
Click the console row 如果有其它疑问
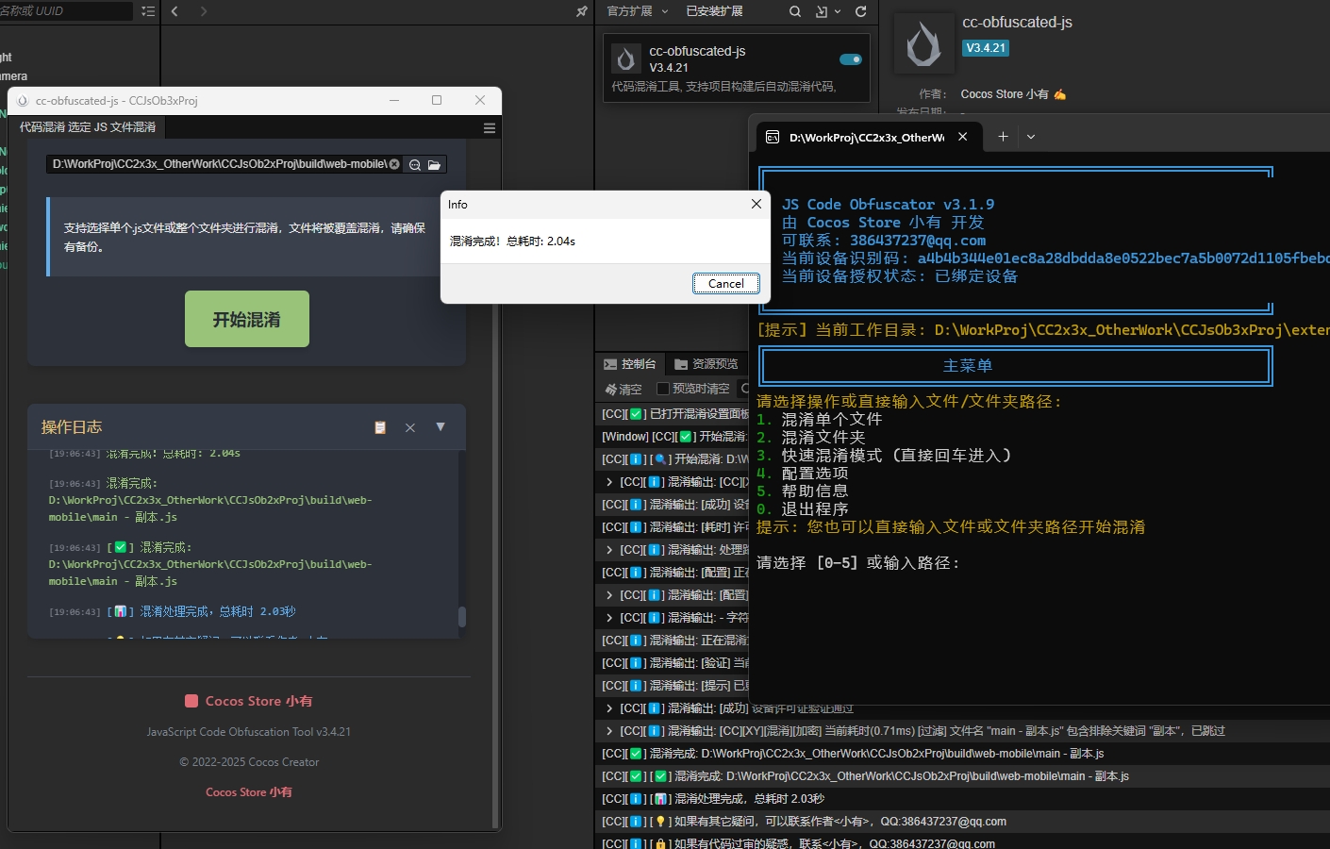pyautogui.click(x=962, y=822)
